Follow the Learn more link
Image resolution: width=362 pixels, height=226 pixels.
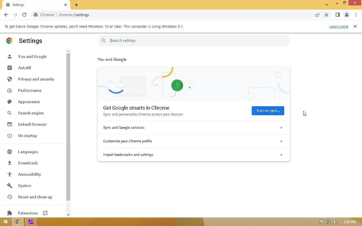(x=339, y=26)
